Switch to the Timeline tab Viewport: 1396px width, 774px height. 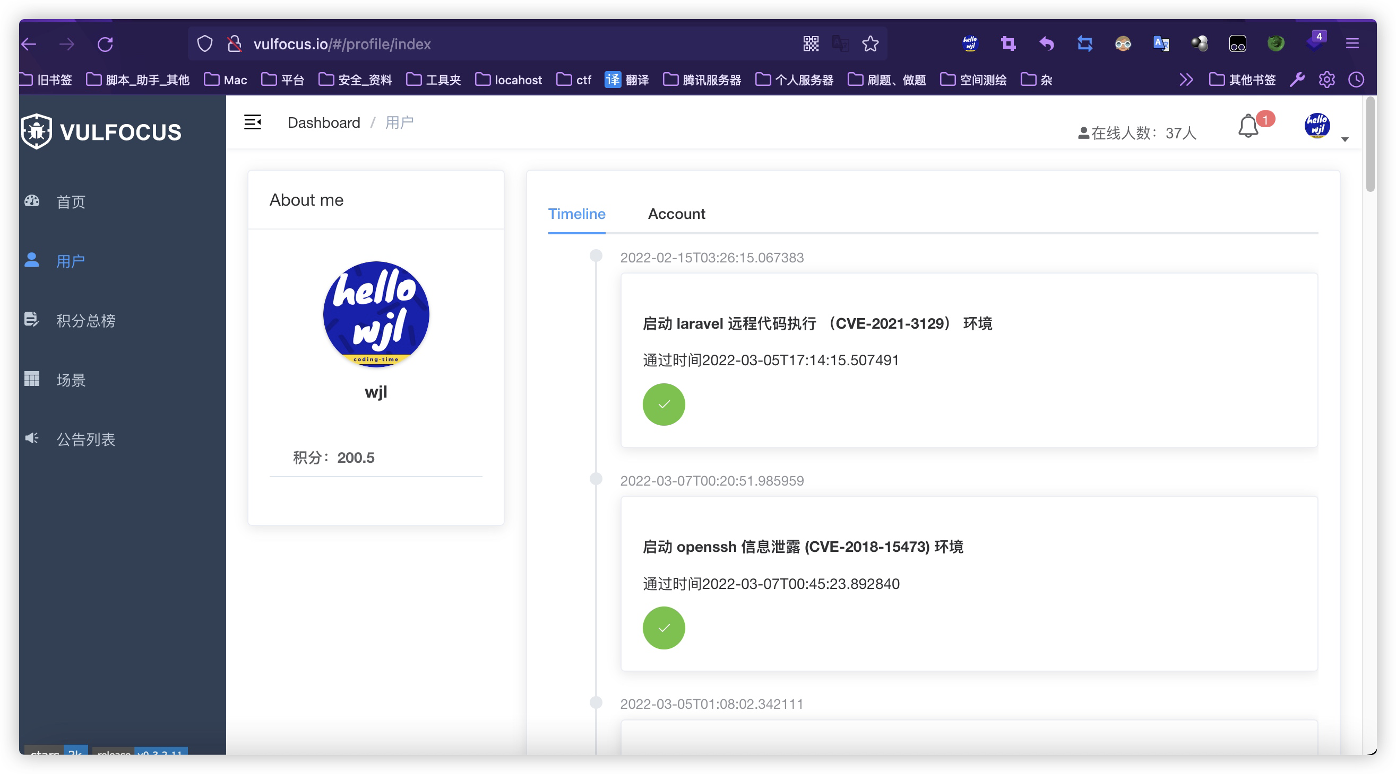pos(576,214)
